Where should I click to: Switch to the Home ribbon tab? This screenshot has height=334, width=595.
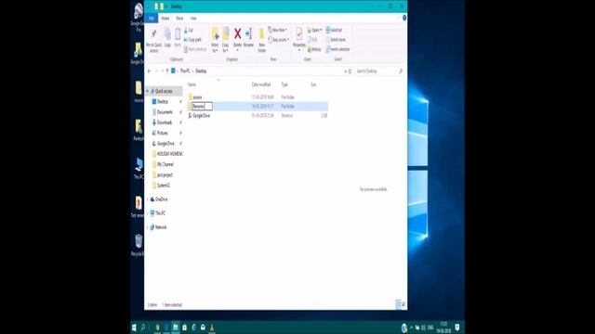(x=165, y=18)
